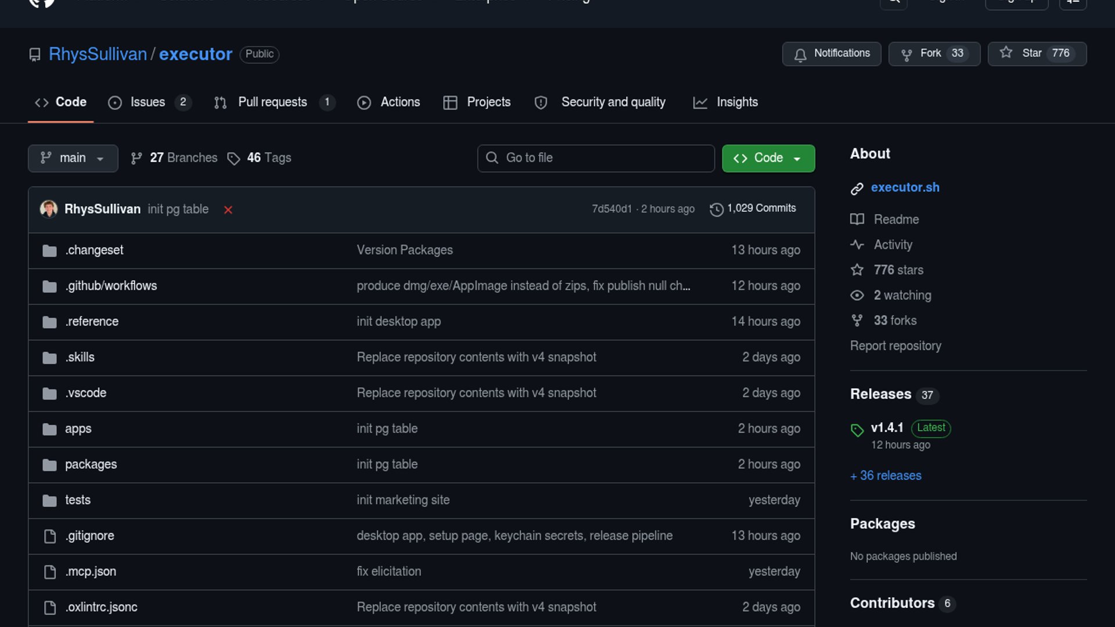Click the executor.sh link icon

pos(857,189)
